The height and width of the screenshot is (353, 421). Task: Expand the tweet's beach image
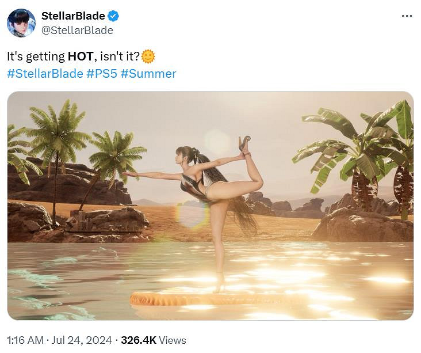[210, 206]
